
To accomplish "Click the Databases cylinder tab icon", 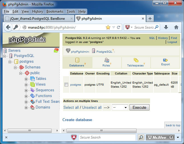I will [x=77, y=60].
